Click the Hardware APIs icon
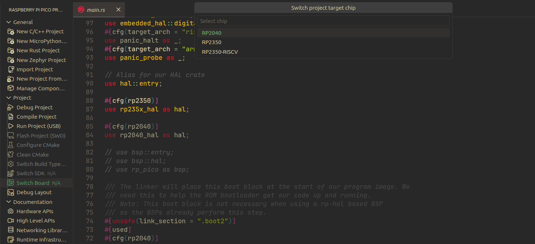Image resolution: width=535 pixels, height=244 pixels. (x=11, y=211)
